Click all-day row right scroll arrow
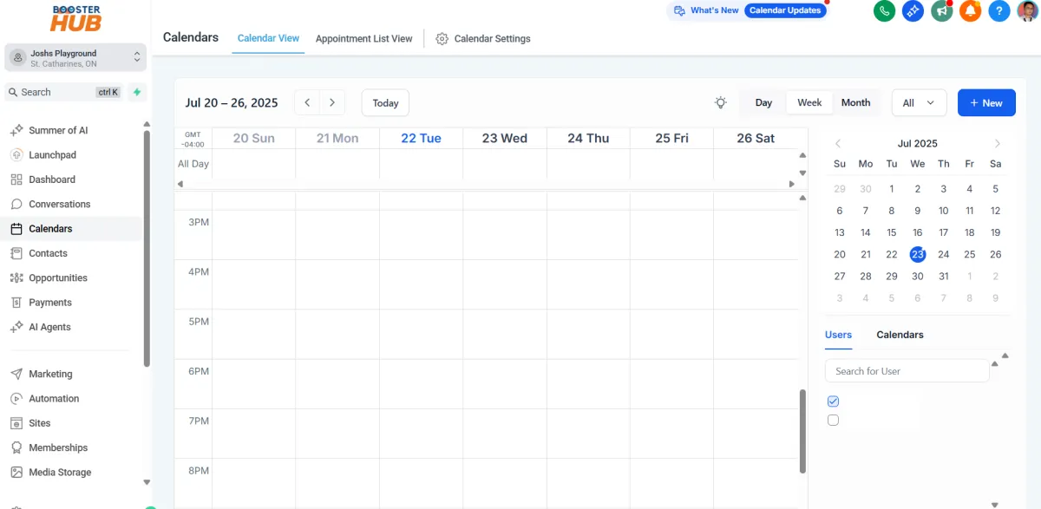Image resolution: width=1041 pixels, height=509 pixels. pyautogui.click(x=791, y=184)
